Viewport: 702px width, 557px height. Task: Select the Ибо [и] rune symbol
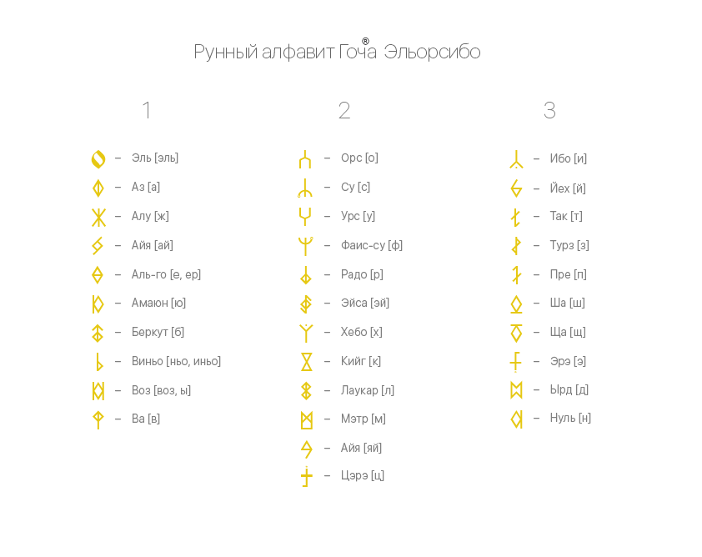(x=516, y=159)
